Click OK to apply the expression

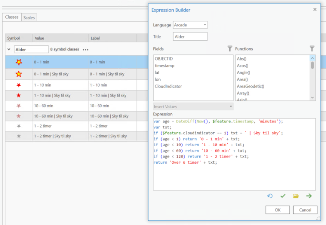click(277, 209)
